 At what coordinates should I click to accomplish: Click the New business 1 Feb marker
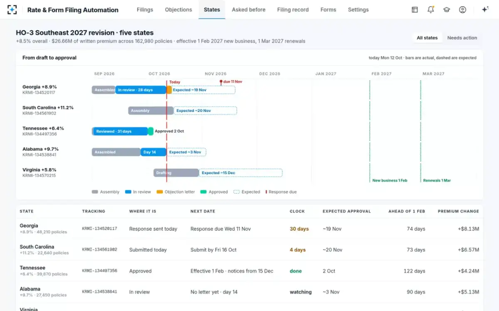click(x=390, y=180)
